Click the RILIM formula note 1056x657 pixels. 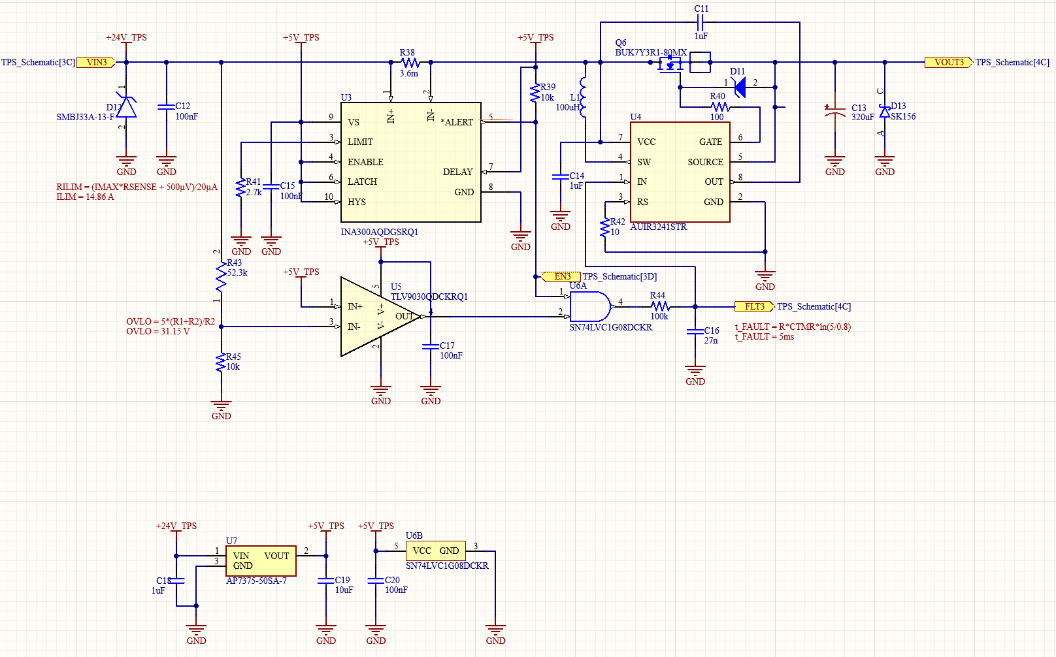coord(137,187)
